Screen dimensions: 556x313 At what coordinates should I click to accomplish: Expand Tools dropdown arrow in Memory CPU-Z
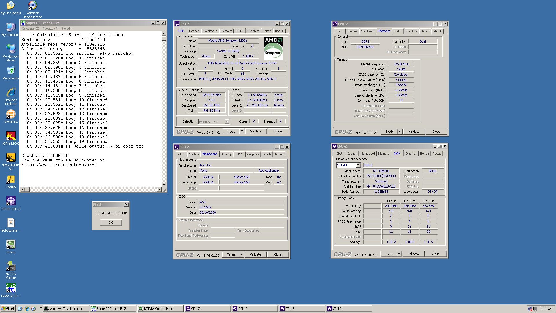click(x=400, y=132)
